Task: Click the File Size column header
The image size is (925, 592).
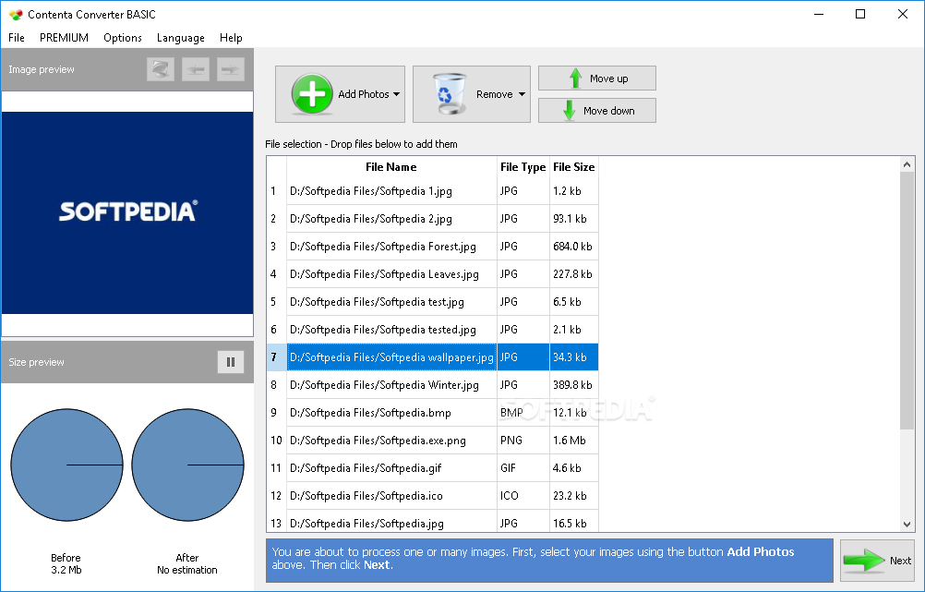Action: tap(574, 167)
